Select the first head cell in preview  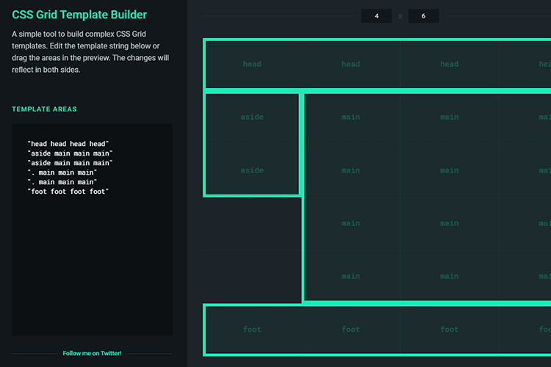[x=252, y=65]
